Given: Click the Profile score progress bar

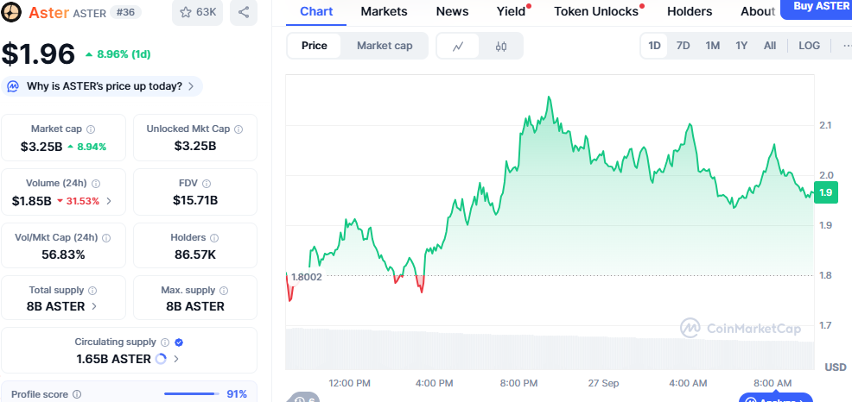Looking at the screenshot, I should coord(189,394).
